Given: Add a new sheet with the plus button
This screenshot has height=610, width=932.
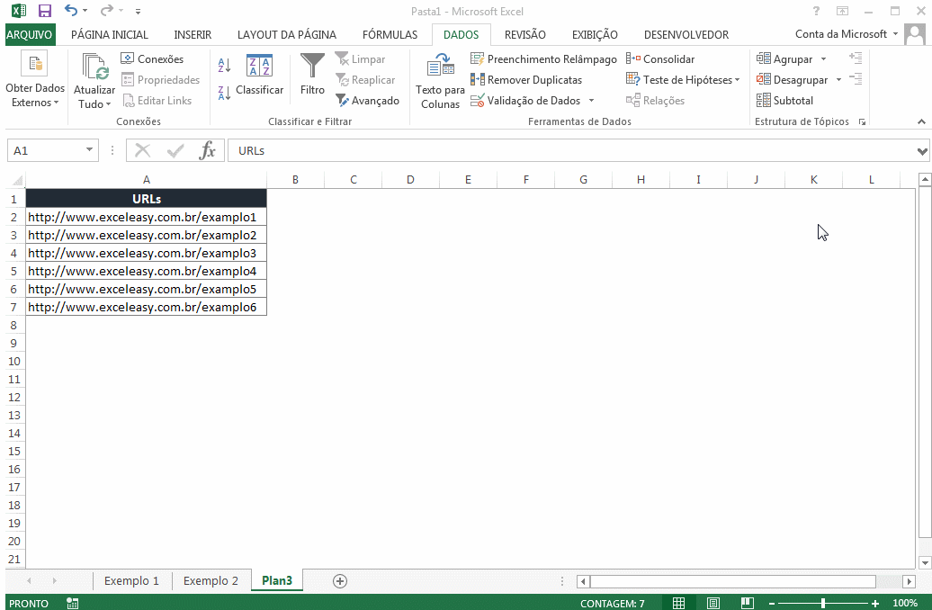Looking at the screenshot, I should [340, 581].
